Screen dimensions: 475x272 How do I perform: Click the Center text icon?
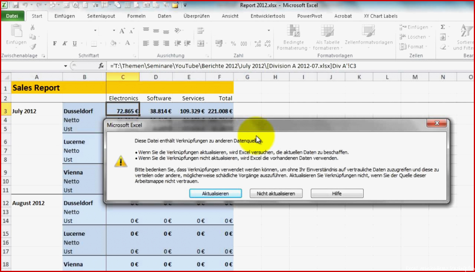[156, 44]
